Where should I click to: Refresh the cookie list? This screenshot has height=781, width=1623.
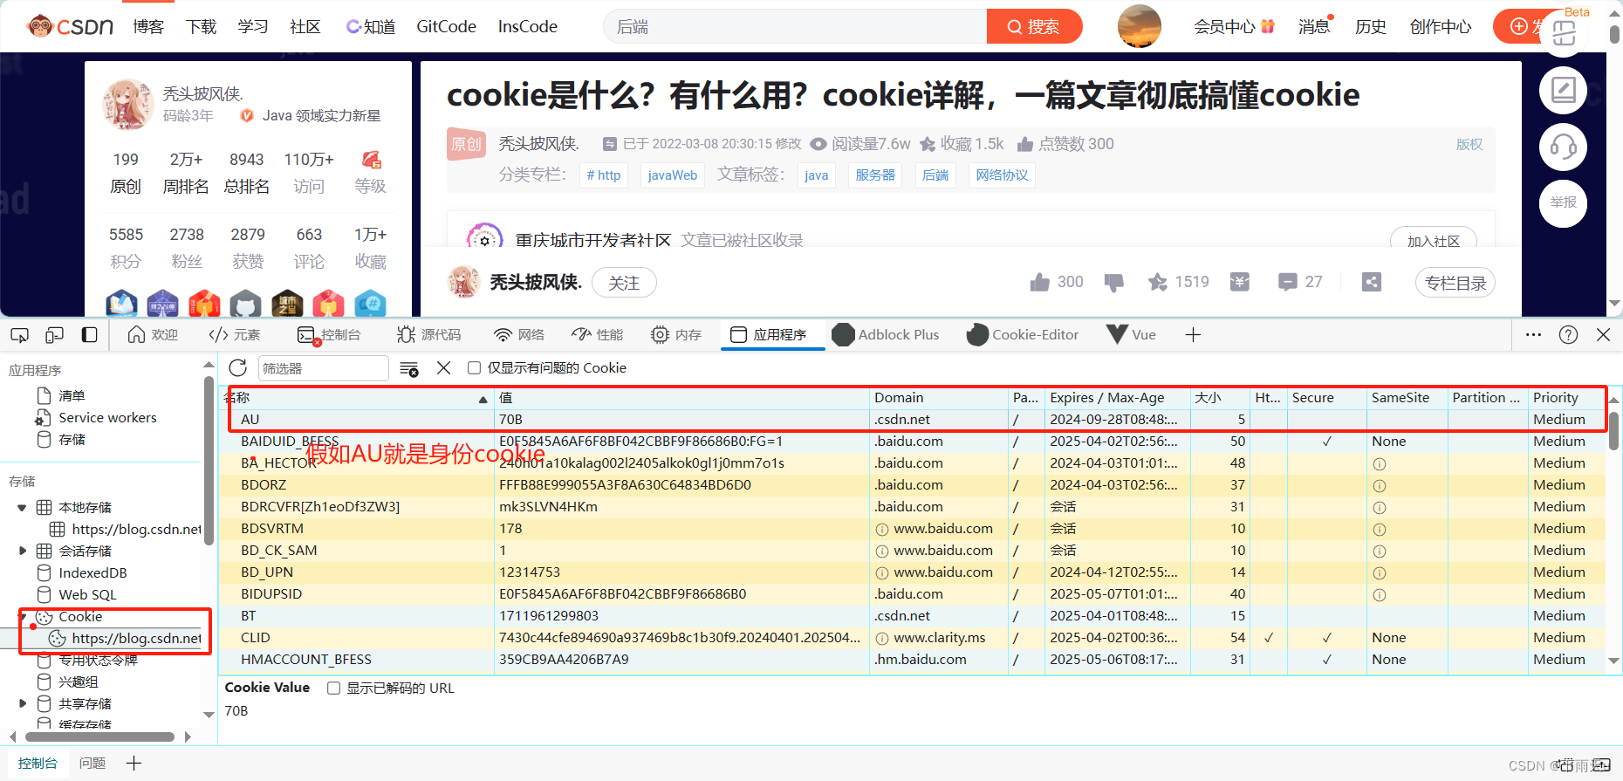[237, 368]
